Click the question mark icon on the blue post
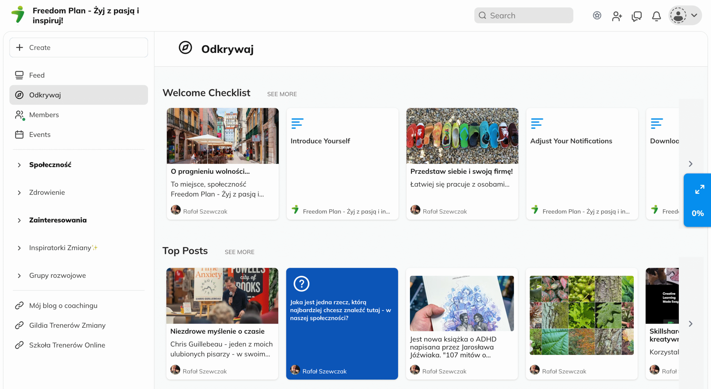This screenshot has width=711, height=389. click(301, 284)
